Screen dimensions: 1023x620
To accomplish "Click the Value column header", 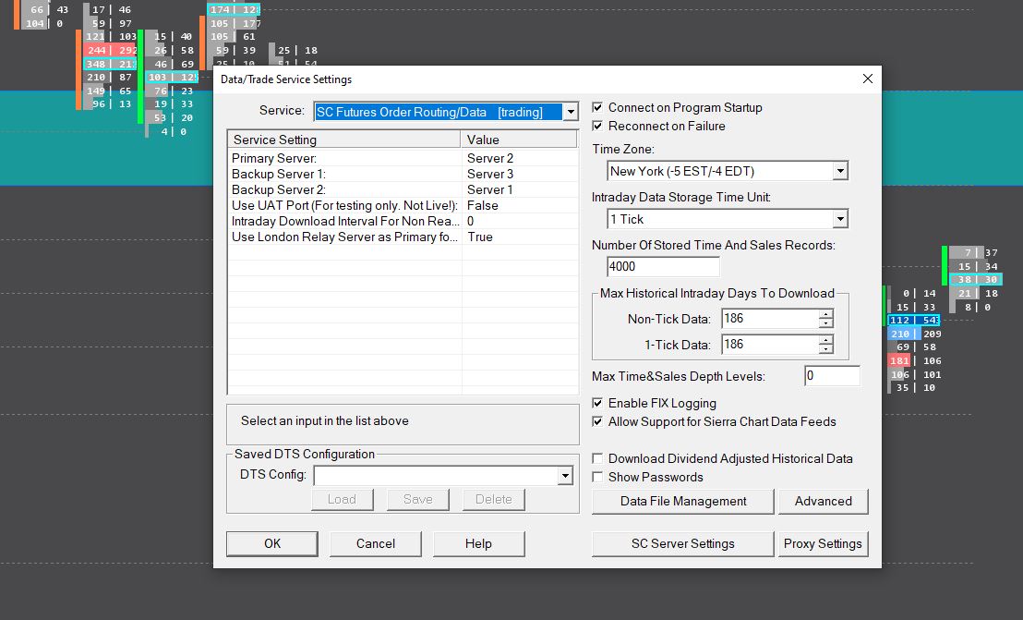I will click(x=519, y=140).
